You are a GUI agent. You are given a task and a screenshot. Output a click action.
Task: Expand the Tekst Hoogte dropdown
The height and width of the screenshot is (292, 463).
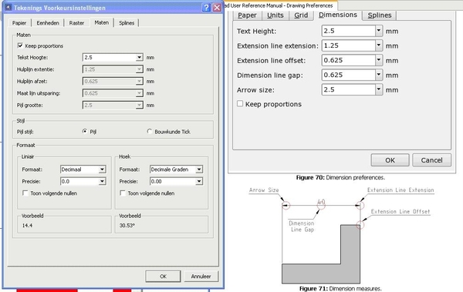(x=139, y=57)
